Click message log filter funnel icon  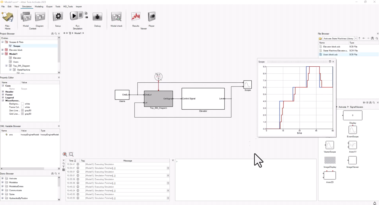point(64,166)
